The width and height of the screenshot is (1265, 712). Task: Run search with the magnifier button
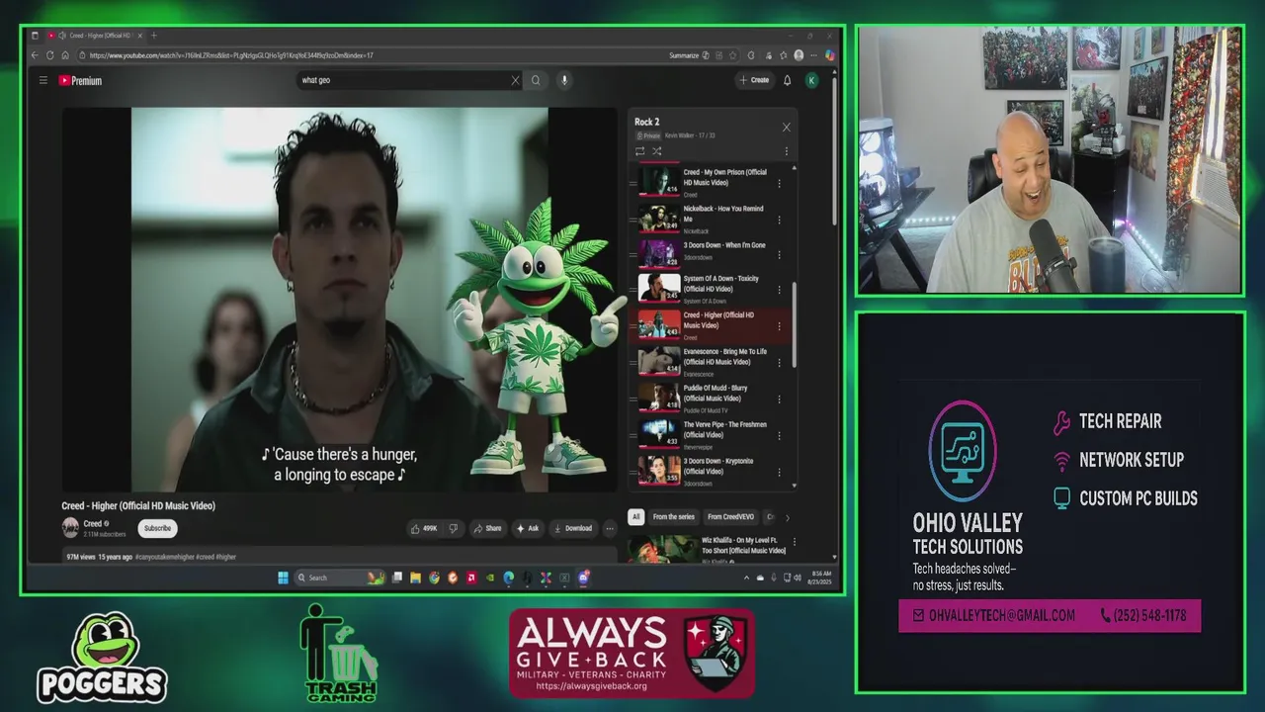tap(536, 80)
